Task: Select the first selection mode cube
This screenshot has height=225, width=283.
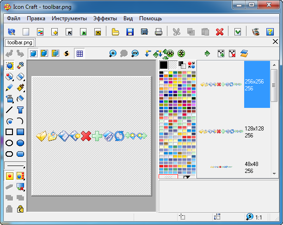Action: tap(33, 53)
